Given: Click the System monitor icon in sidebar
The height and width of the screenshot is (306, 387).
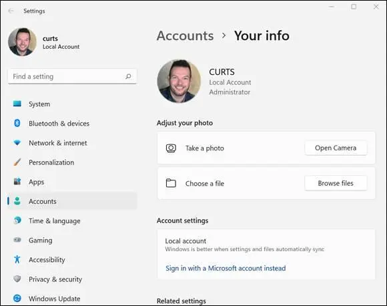Looking at the screenshot, I should pyautogui.click(x=17, y=104).
